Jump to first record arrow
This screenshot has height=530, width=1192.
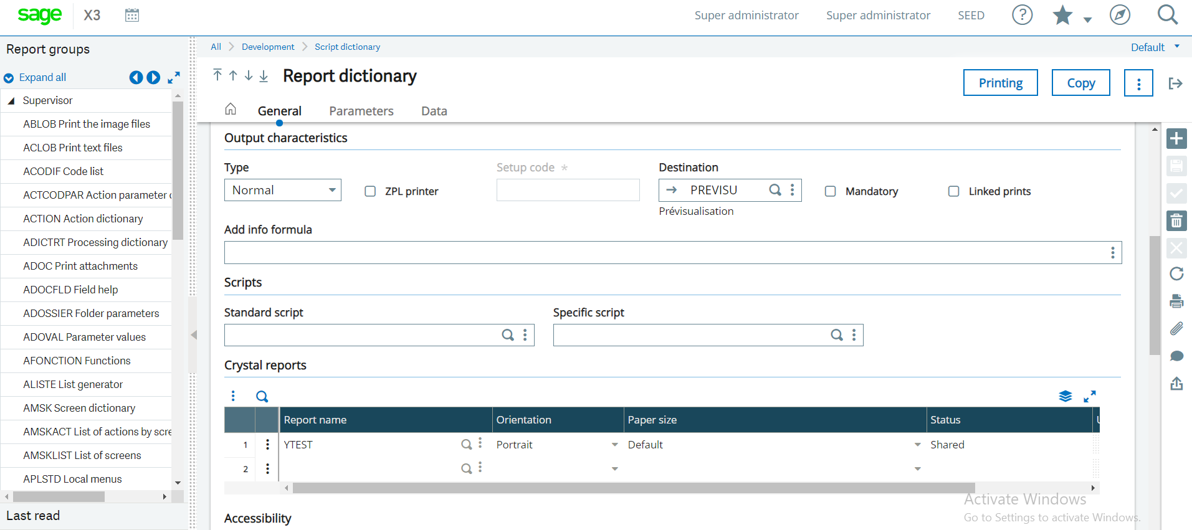217,75
